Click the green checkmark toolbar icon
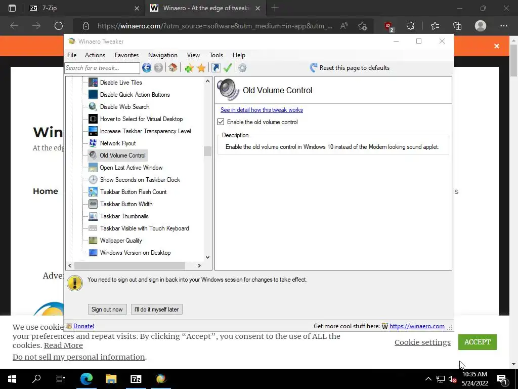Image resolution: width=518 pixels, height=389 pixels. [228, 68]
